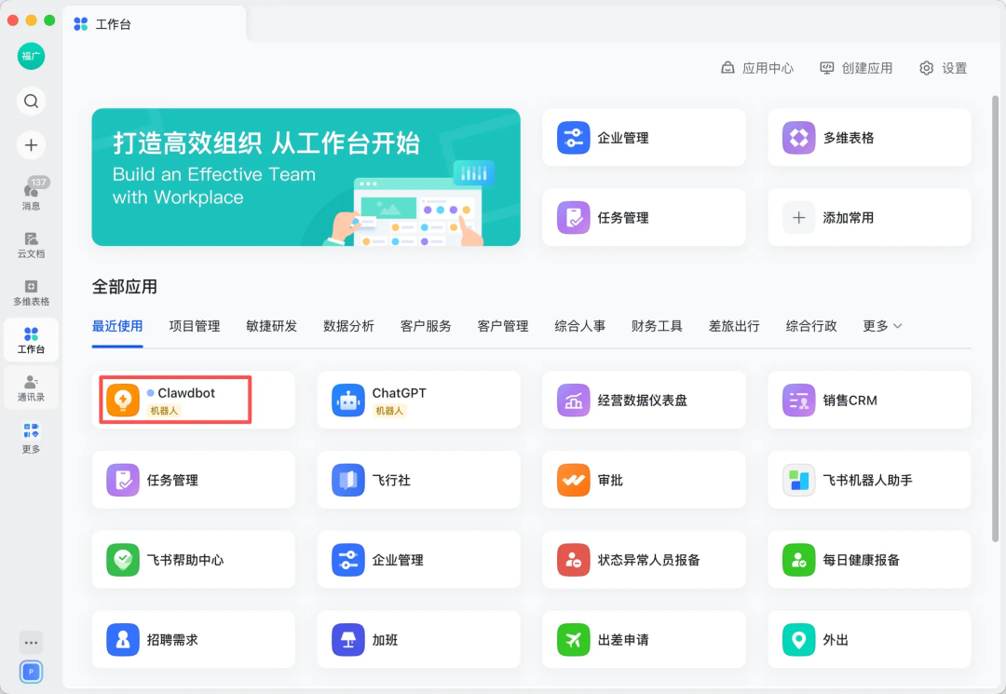The image size is (1006, 694).
Task: Open 更多 in the left sidebar
Action: (x=31, y=436)
